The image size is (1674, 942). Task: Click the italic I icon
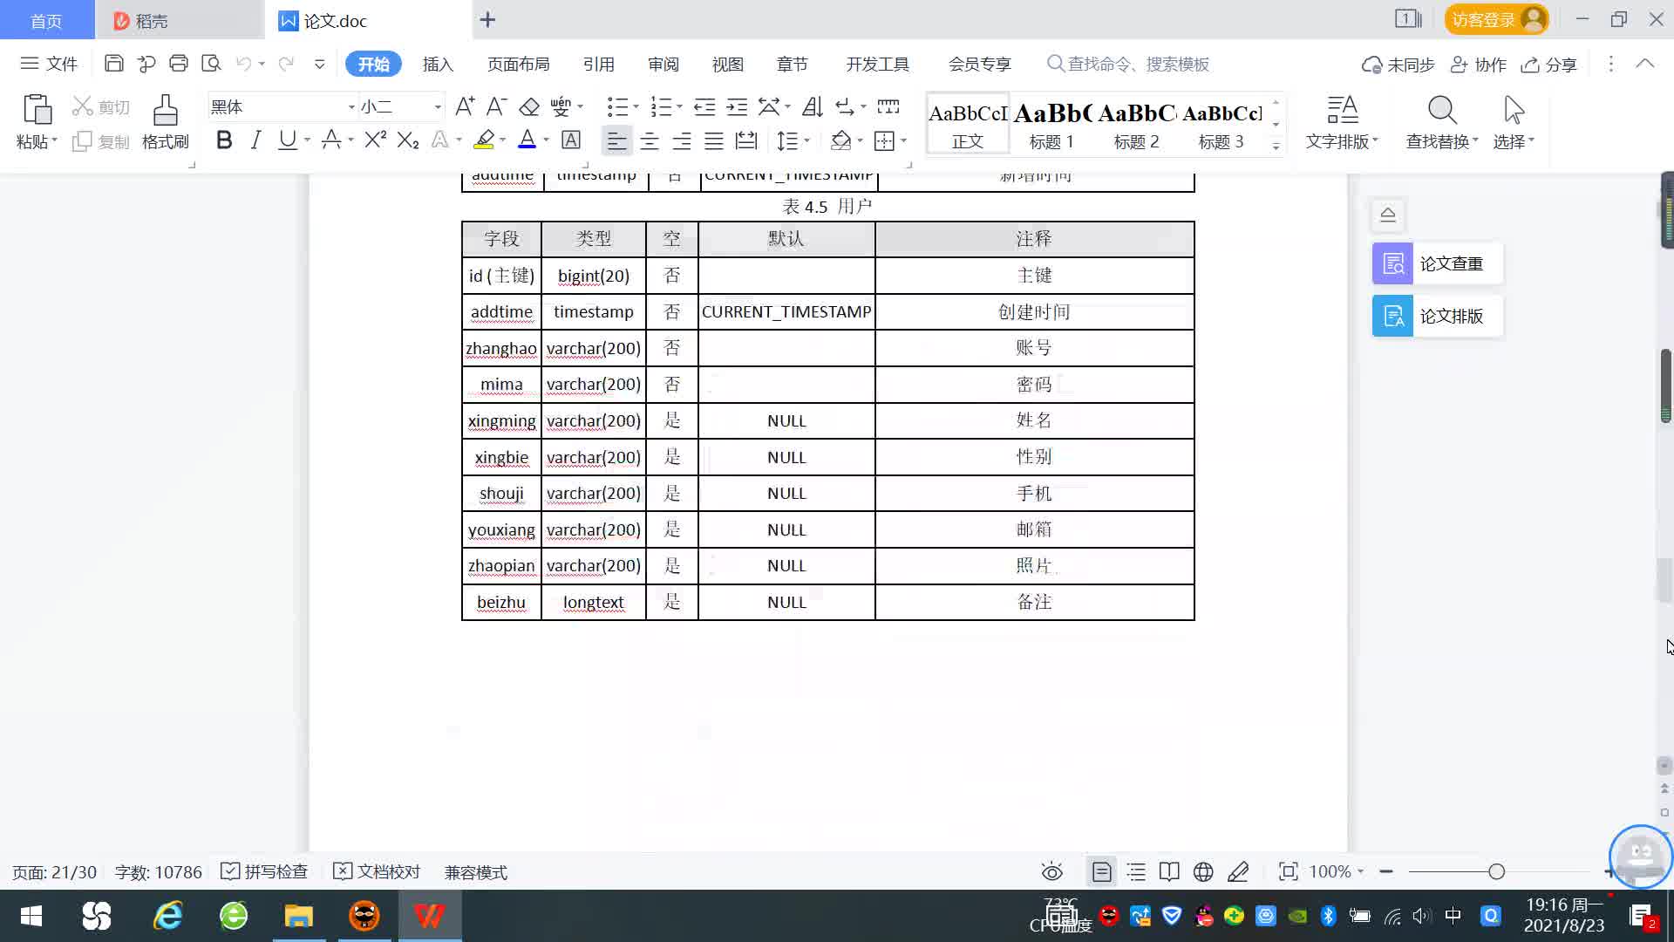pos(255,140)
